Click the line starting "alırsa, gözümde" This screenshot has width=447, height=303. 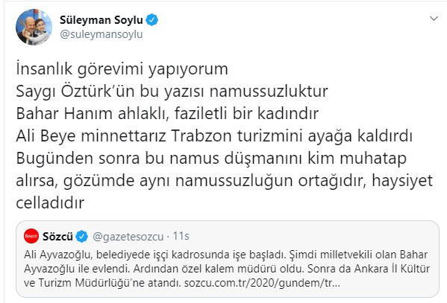coord(225,181)
